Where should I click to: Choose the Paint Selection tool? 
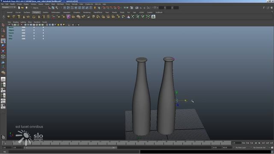3,36
